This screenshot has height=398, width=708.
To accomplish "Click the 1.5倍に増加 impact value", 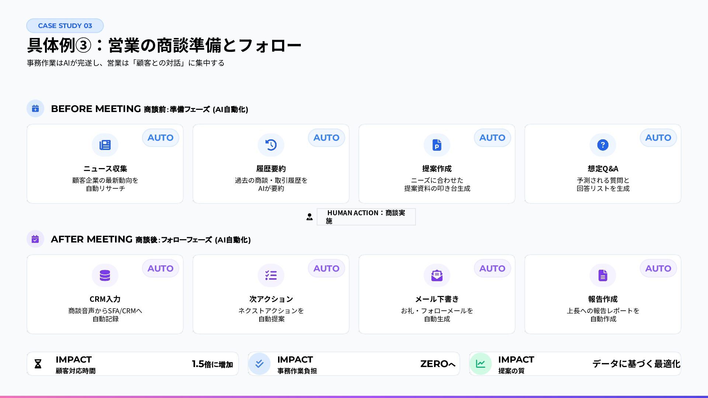I will click(x=212, y=364).
